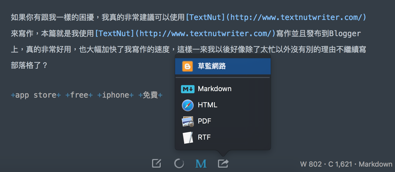
Task: Open the share export icon in toolbar
Action: click(223, 163)
